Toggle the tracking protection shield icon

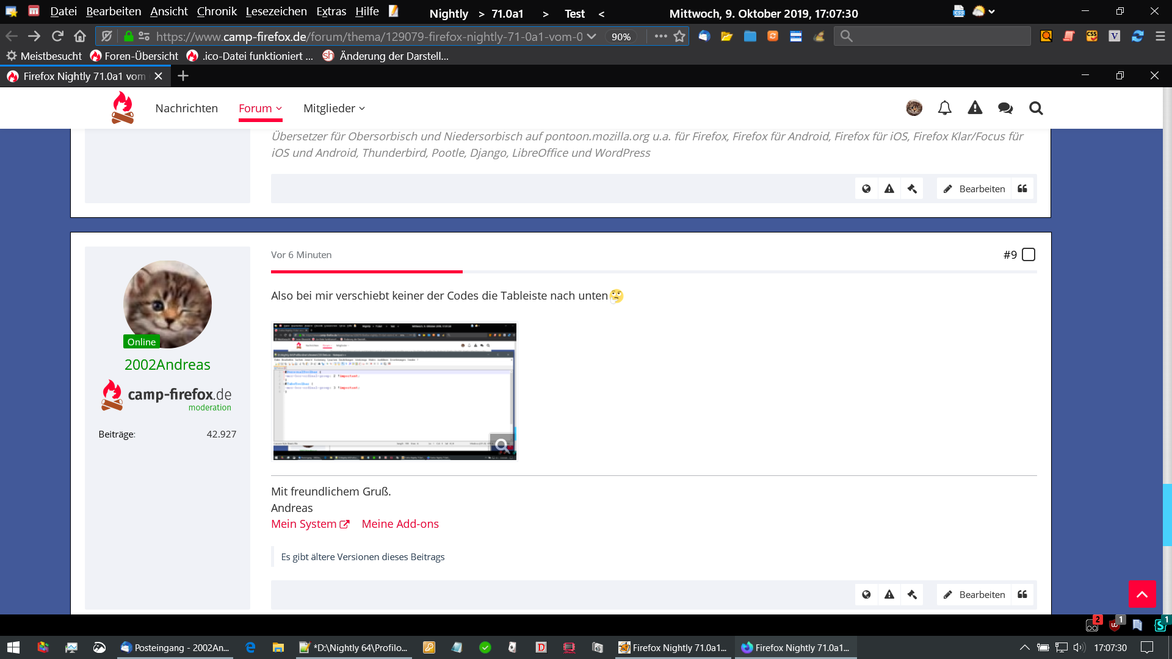click(x=107, y=36)
